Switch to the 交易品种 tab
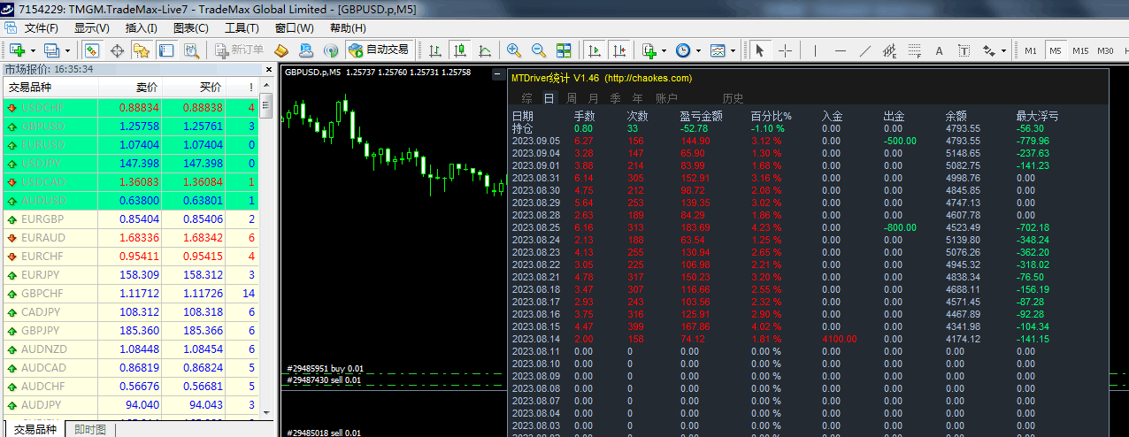This screenshot has height=437, width=1129. click(x=35, y=429)
